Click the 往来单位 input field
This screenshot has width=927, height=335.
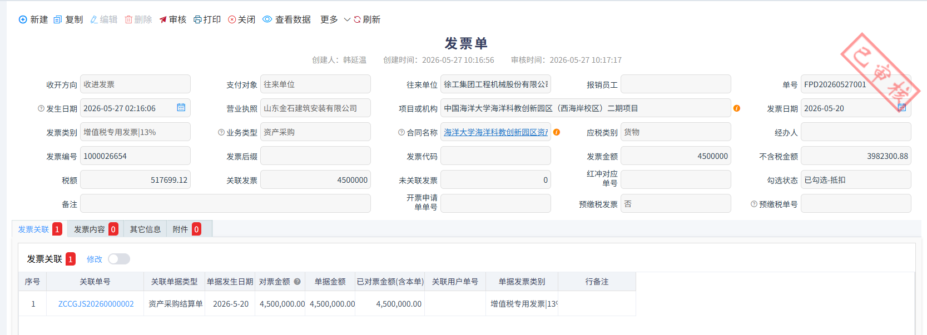tap(495, 84)
